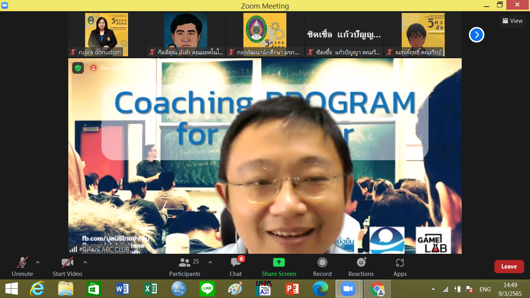Viewport: 530px width, 298px height.
Task: Start recording with Record button
Action: point(322,267)
